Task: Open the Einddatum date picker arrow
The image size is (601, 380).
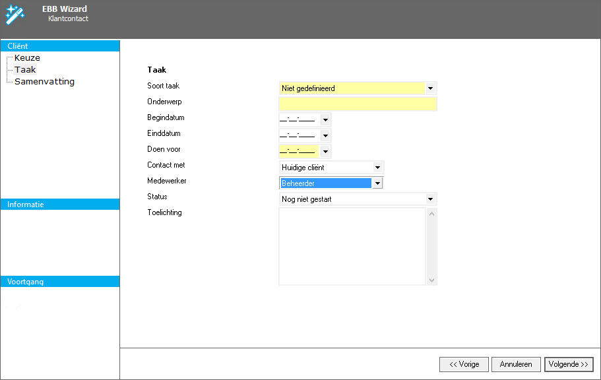Action: pos(325,136)
